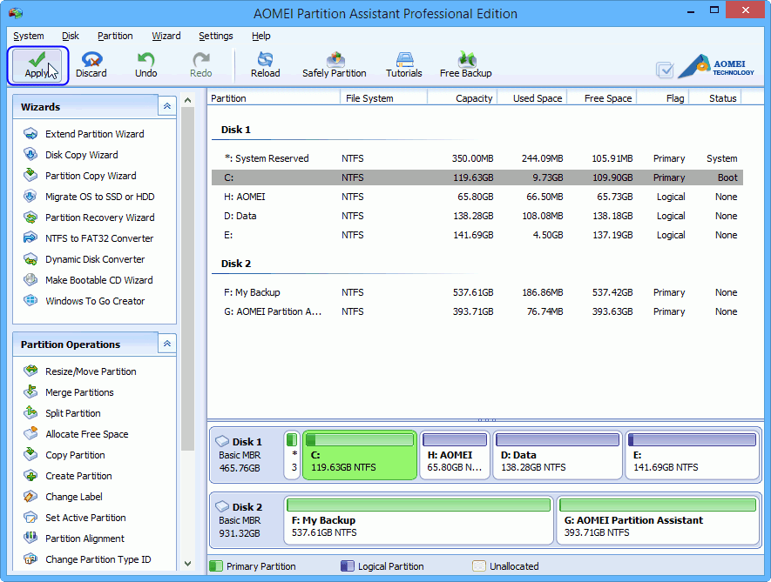Choose Merge Partitions operation
This screenshot has width=771, height=582.
click(x=79, y=392)
